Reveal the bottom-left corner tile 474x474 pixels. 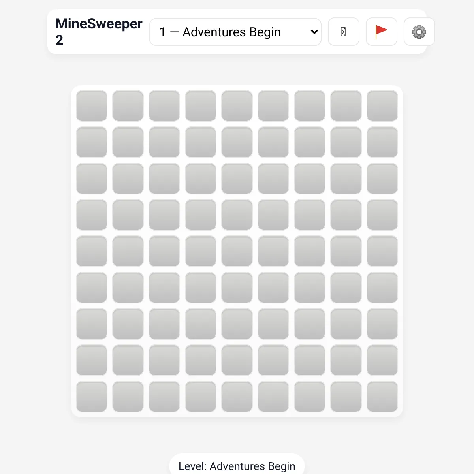(x=92, y=397)
